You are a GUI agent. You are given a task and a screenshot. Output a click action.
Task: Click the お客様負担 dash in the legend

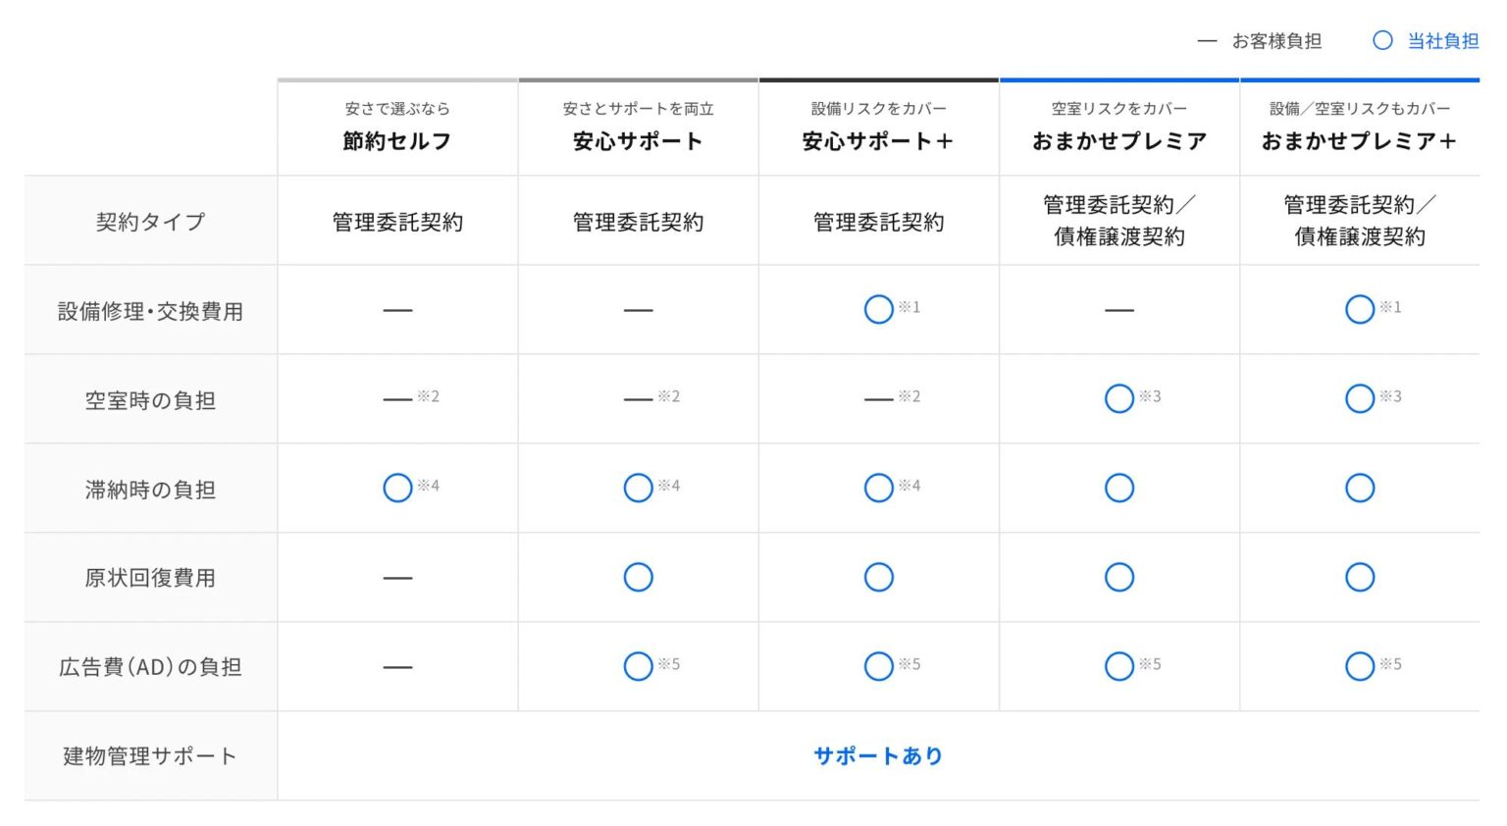click(x=1207, y=41)
